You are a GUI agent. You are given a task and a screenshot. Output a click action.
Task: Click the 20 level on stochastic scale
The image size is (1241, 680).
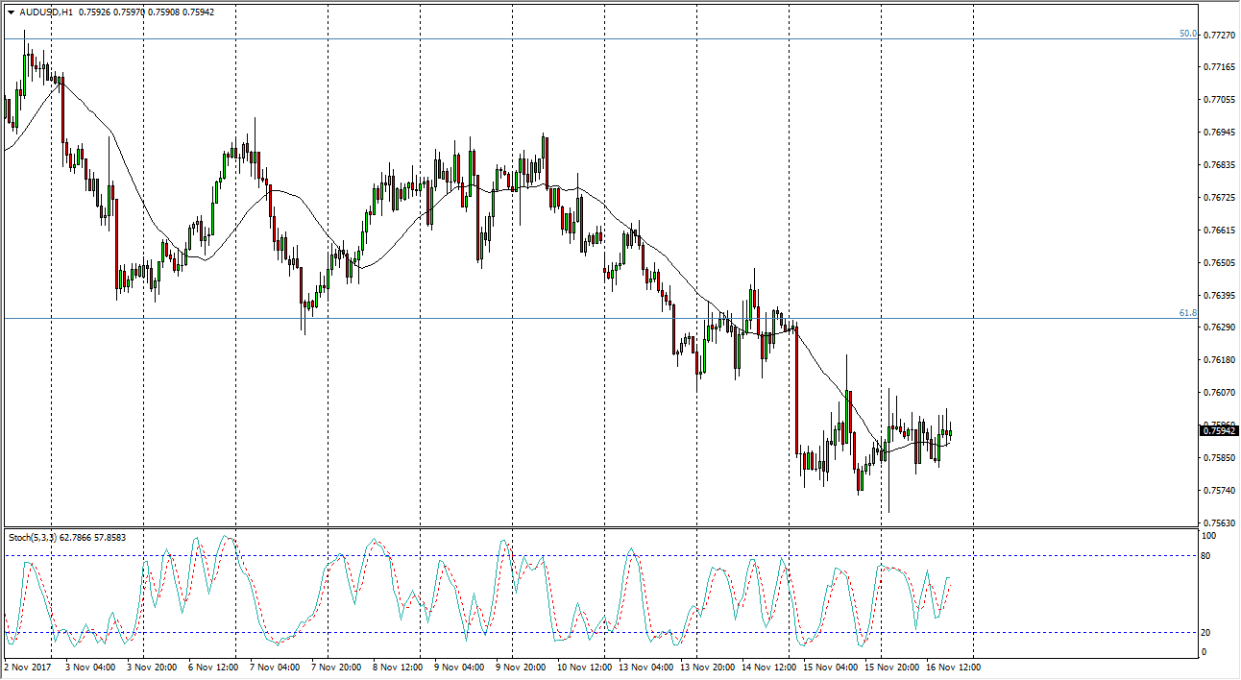[x=1207, y=632]
